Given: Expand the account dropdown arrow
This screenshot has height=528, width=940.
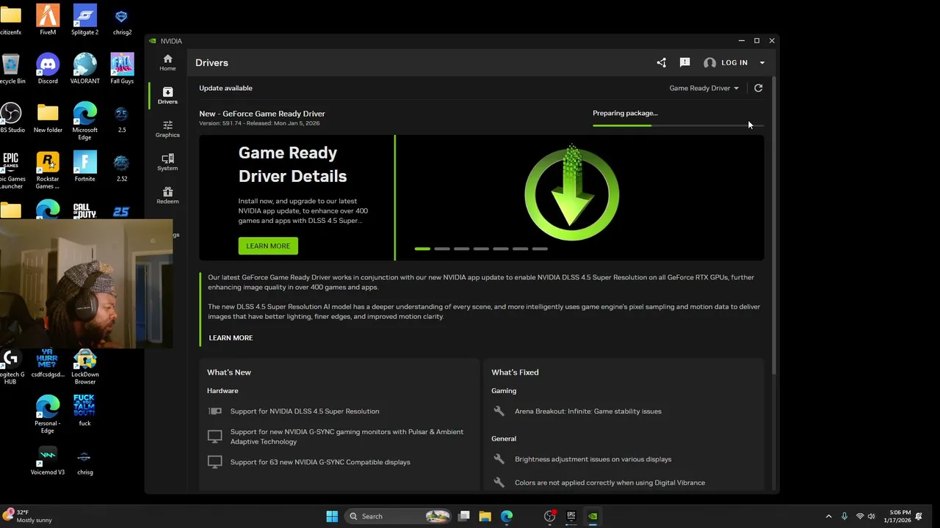Looking at the screenshot, I should [762, 63].
